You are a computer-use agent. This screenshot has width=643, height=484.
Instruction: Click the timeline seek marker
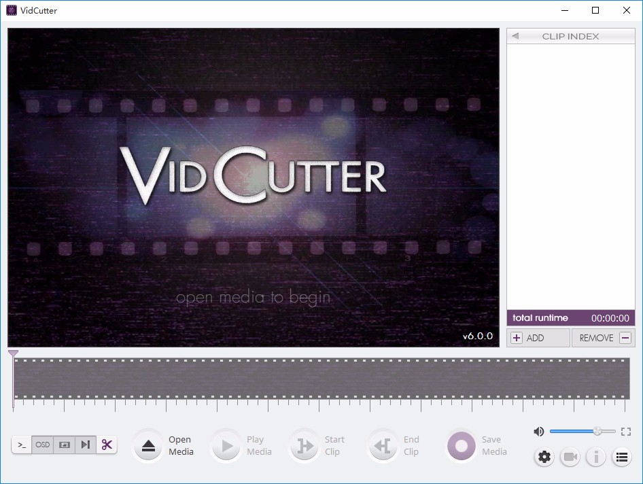tap(13, 354)
